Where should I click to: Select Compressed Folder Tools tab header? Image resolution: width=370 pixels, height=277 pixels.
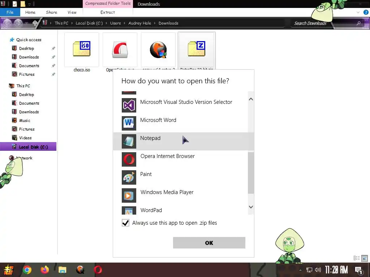click(x=108, y=4)
